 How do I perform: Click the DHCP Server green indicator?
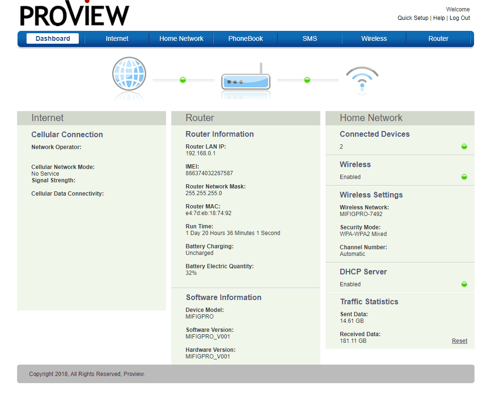(464, 284)
